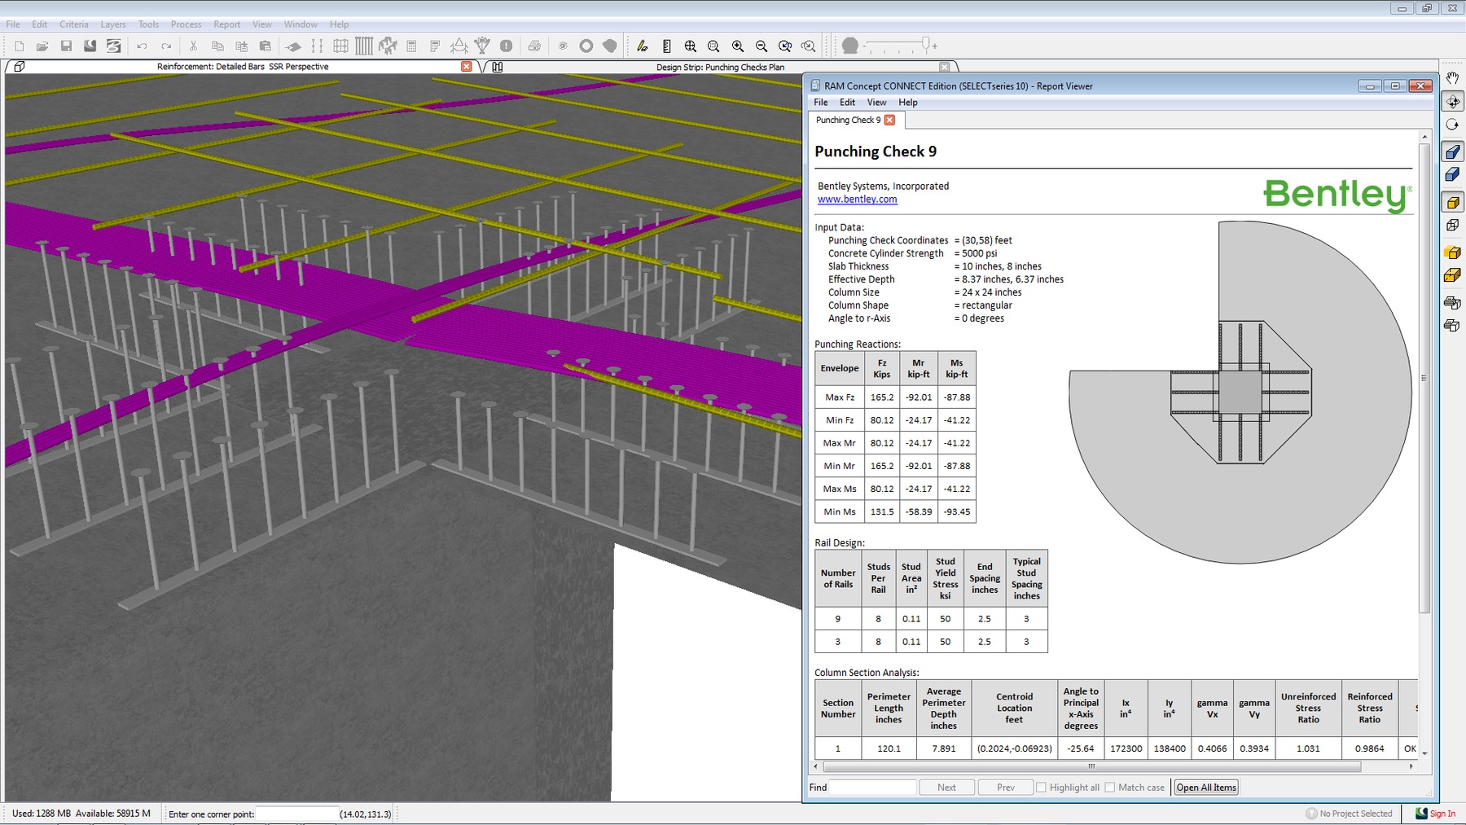Click the Zoom In magnifier icon

point(737,46)
